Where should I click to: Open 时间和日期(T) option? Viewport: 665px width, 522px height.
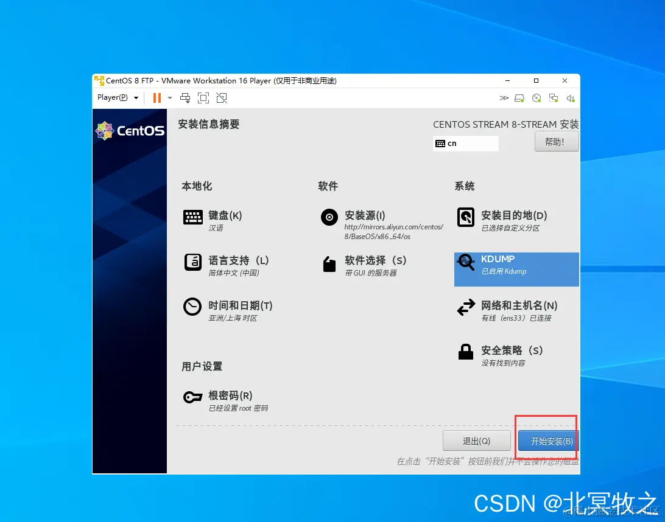(x=241, y=305)
